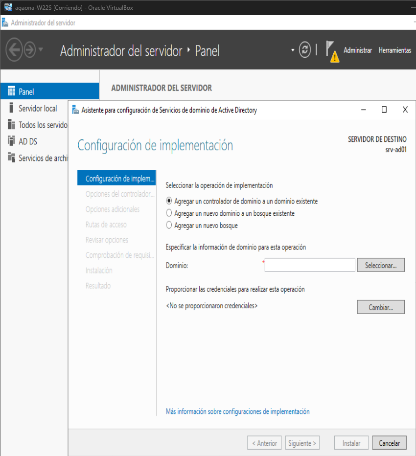Click Servicios de archivos sidebar icon

pos(12,158)
